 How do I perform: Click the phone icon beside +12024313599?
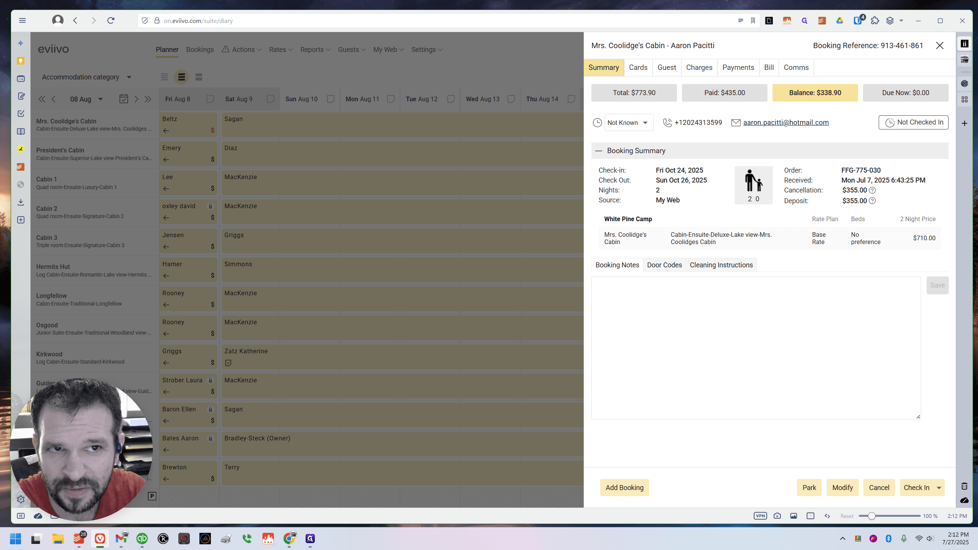667,123
